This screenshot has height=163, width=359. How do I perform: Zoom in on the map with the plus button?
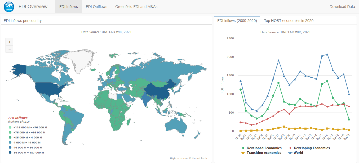[9, 41]
